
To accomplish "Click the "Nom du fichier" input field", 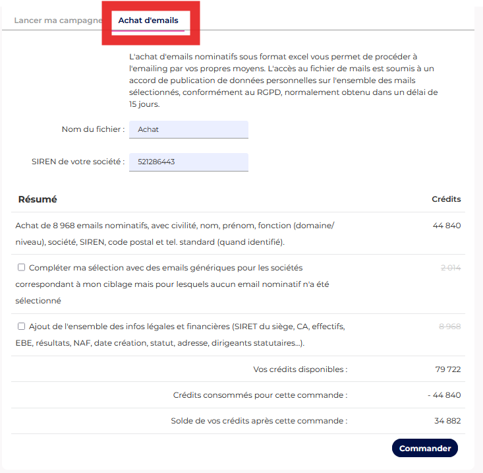I will pyautogui.click(x=188, y=129).
